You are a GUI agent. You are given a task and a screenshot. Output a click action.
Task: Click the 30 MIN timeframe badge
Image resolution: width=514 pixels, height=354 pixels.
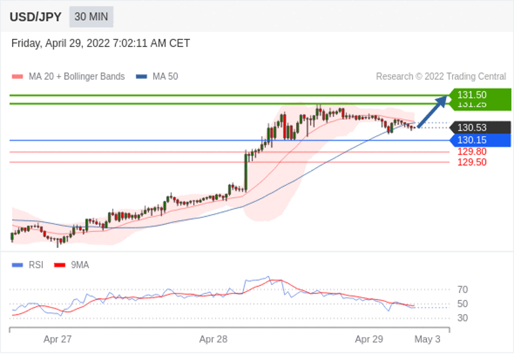tap(91, 17)
